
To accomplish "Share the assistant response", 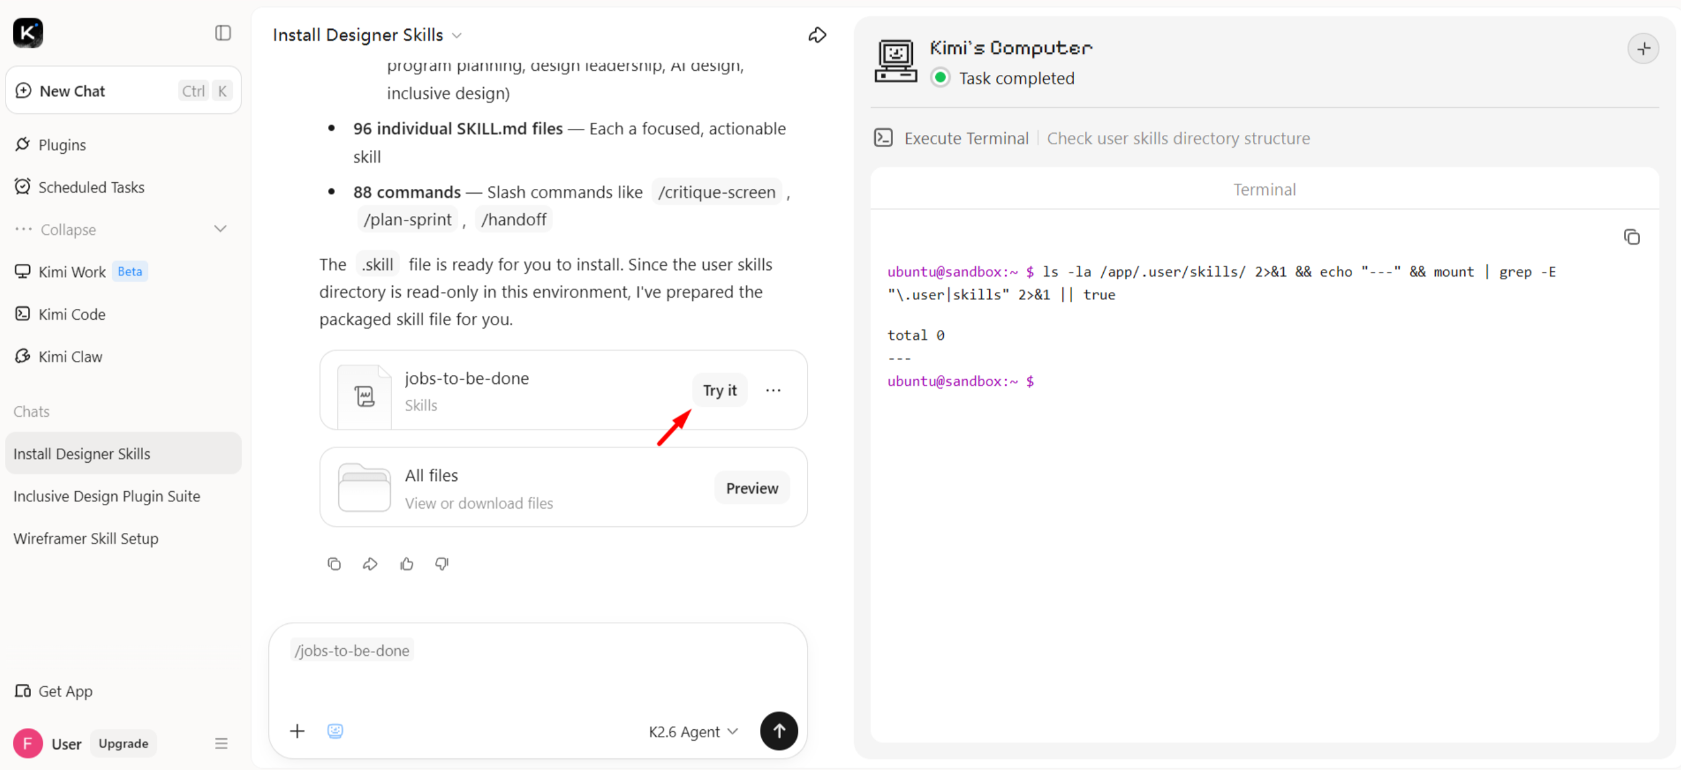I will click(370, 564).
